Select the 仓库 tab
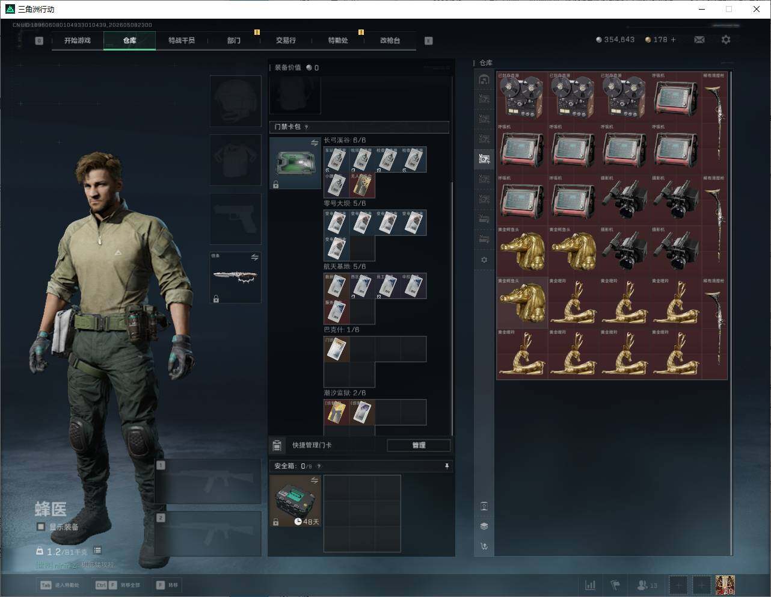The image size is (771, 597). point(129,40)
